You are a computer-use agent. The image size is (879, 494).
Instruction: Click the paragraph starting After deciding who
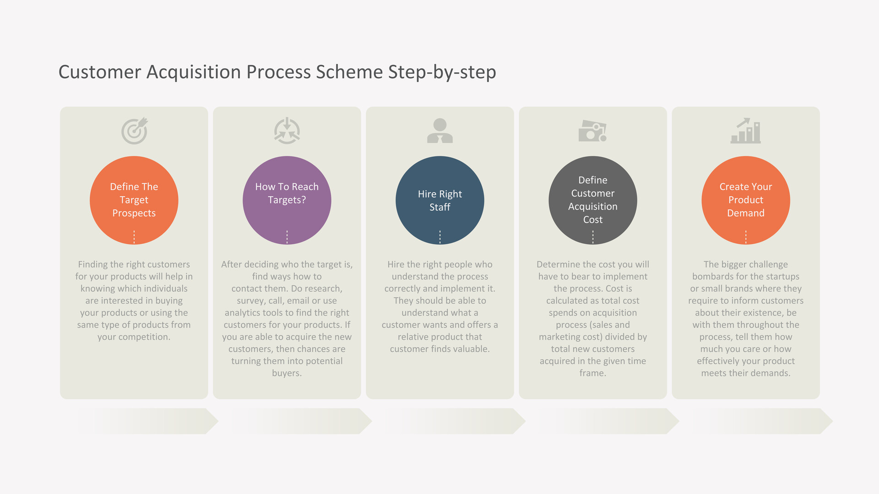coord(287,318)
